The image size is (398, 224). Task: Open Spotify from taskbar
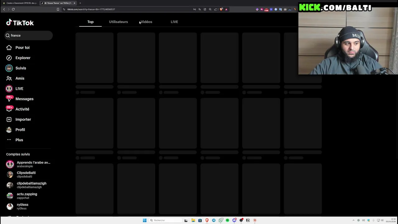coord(227,220)
